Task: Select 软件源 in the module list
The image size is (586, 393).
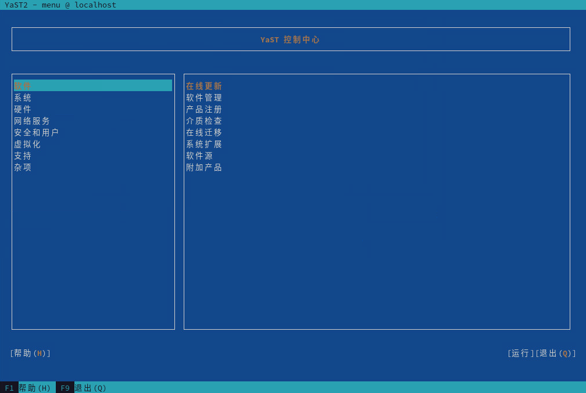Action: click(x=199, y=156)
